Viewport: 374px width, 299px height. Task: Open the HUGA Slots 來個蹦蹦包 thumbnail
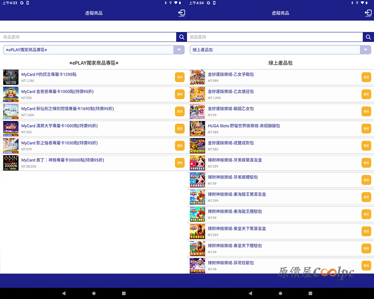(x=197, y=129)
